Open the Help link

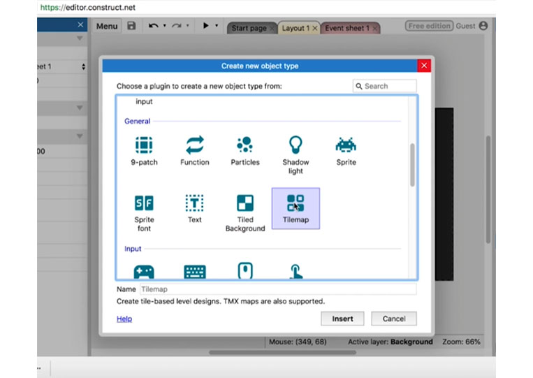(124, 319)
